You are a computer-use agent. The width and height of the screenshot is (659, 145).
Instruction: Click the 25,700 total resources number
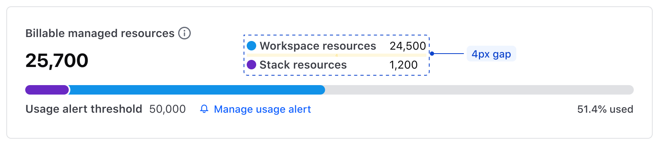point(57,60)
